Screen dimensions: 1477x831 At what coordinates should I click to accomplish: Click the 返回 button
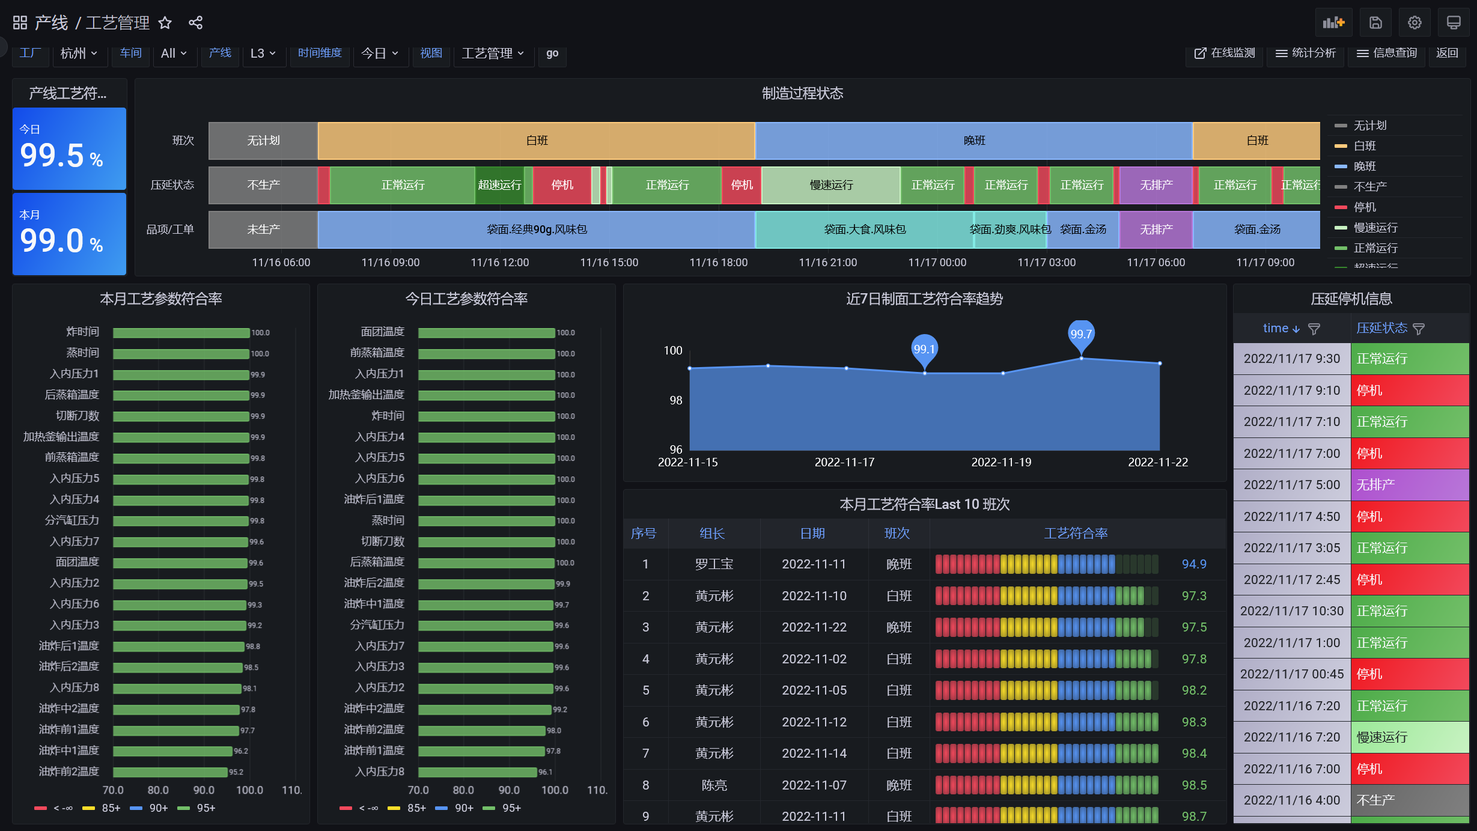pos(1447,53)
